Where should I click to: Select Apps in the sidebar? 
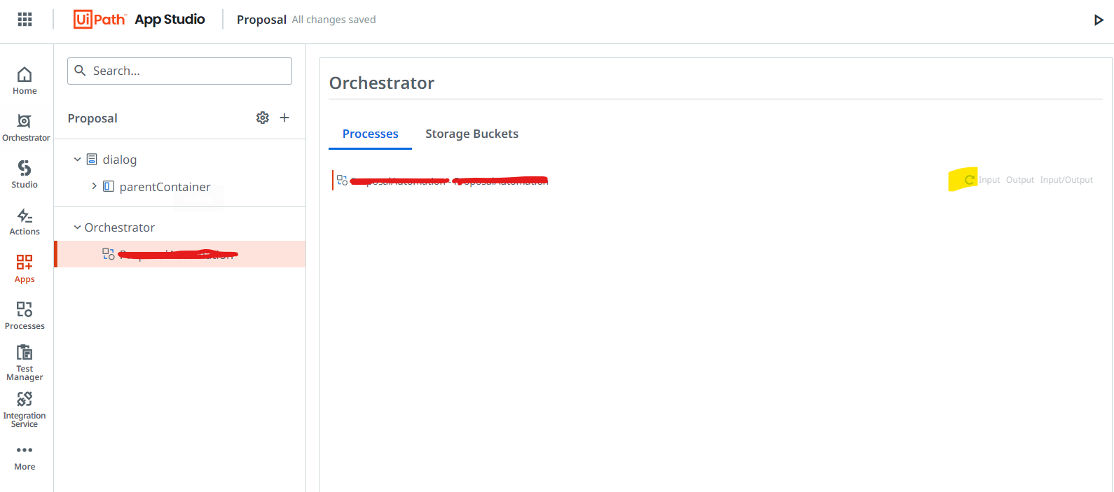(25, 269)
